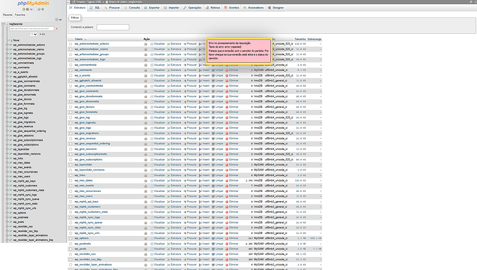Star the wp_give_donors table row
Screen dimensions: 477x270
click(x=146, y=107)
